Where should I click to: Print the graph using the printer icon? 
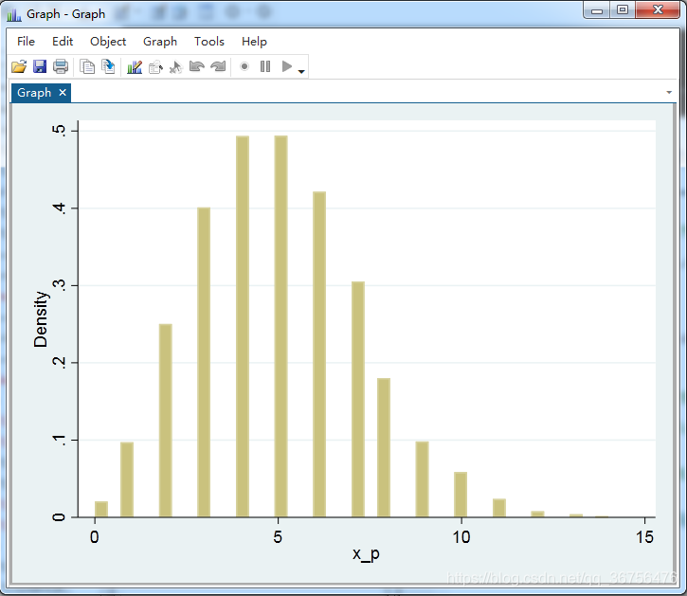coord(61,66)
